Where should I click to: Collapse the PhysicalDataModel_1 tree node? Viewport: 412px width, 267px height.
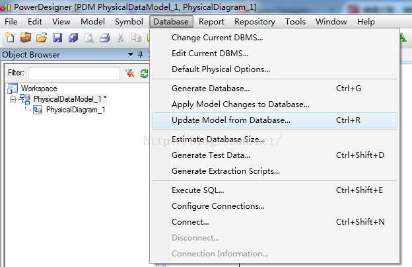(x=13, y=99)
